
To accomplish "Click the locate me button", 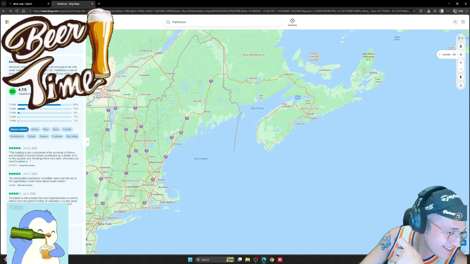I will (x=461, y=55).
